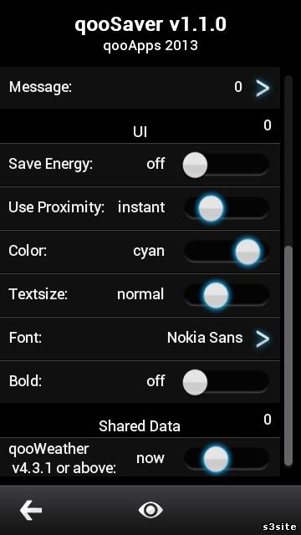This screenshot has height=535, width=301.
Task: Click the qooWeather shared data slider knob
Action: pyautogui.click(x=216, y=459)
